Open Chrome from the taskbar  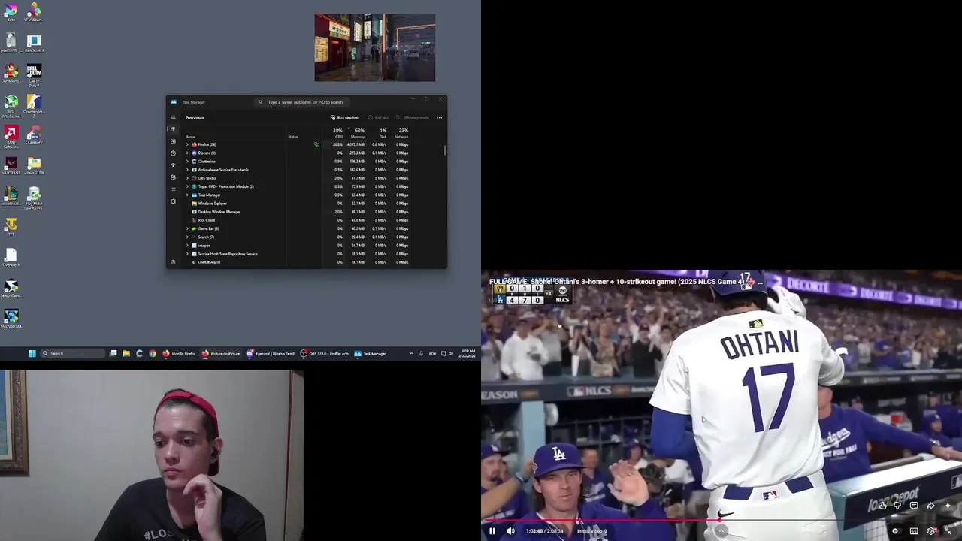click(x=153, y=353)
